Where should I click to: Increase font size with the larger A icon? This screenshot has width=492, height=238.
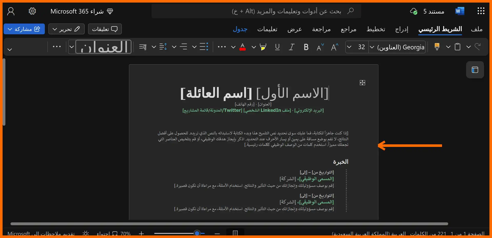pyautogui.click(x=334, y=47)
